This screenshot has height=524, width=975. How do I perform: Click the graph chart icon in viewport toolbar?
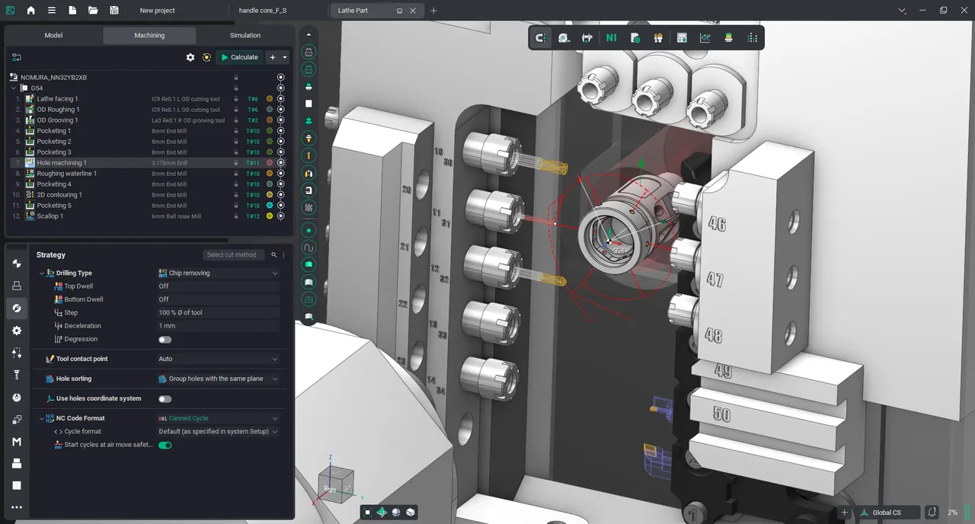click(705, 37)
